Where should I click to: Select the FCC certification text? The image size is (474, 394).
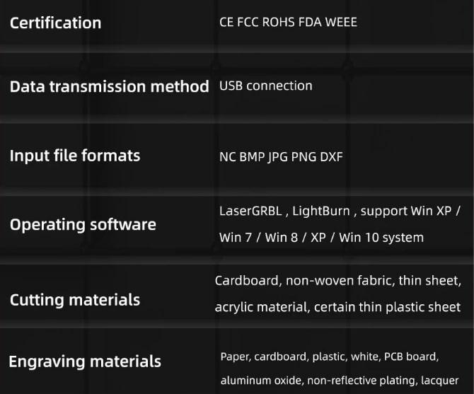[x=246, y=22]
